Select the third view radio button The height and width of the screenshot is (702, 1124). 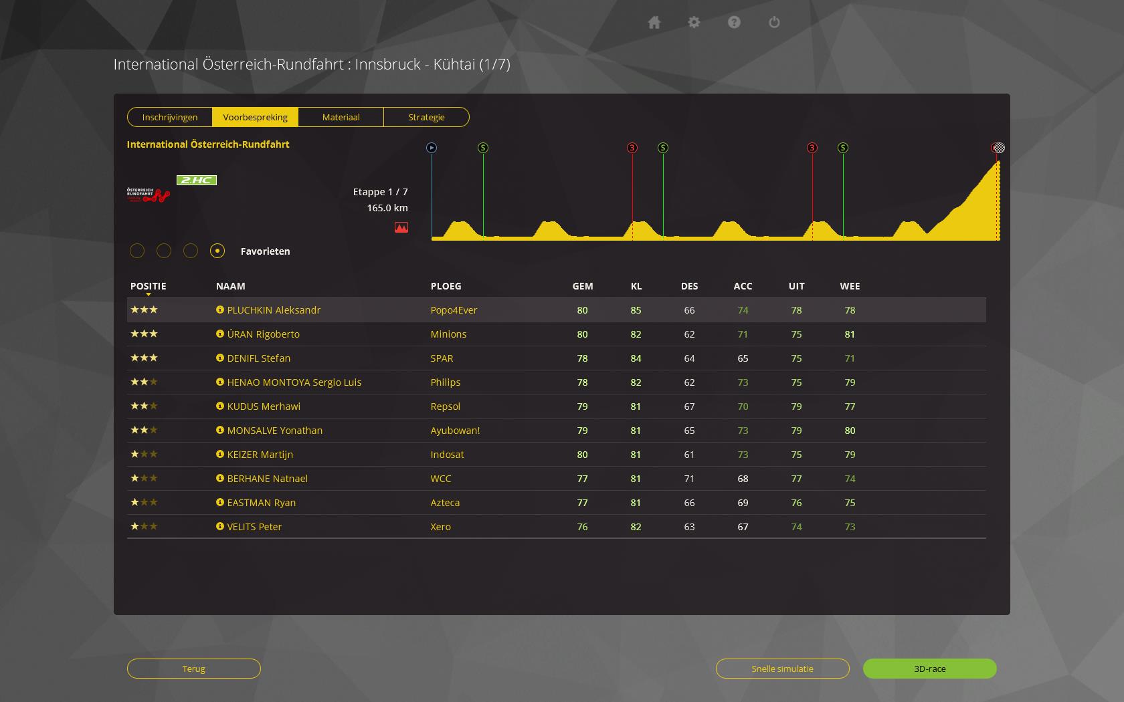[191, 251]
